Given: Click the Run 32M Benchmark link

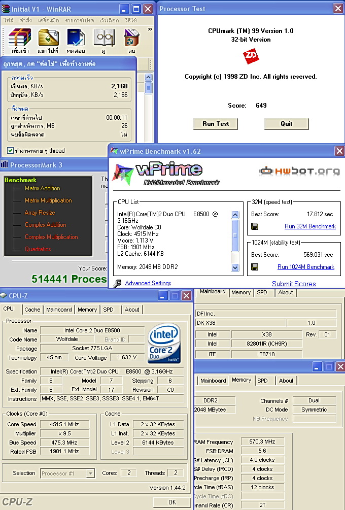Looking at the screenshot, I should tap(310, 226).
